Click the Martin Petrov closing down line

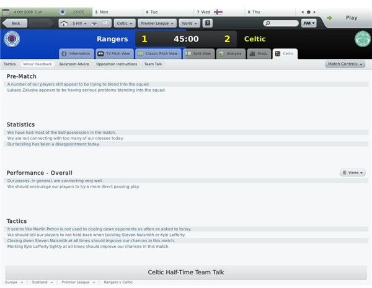pos(186,229)
